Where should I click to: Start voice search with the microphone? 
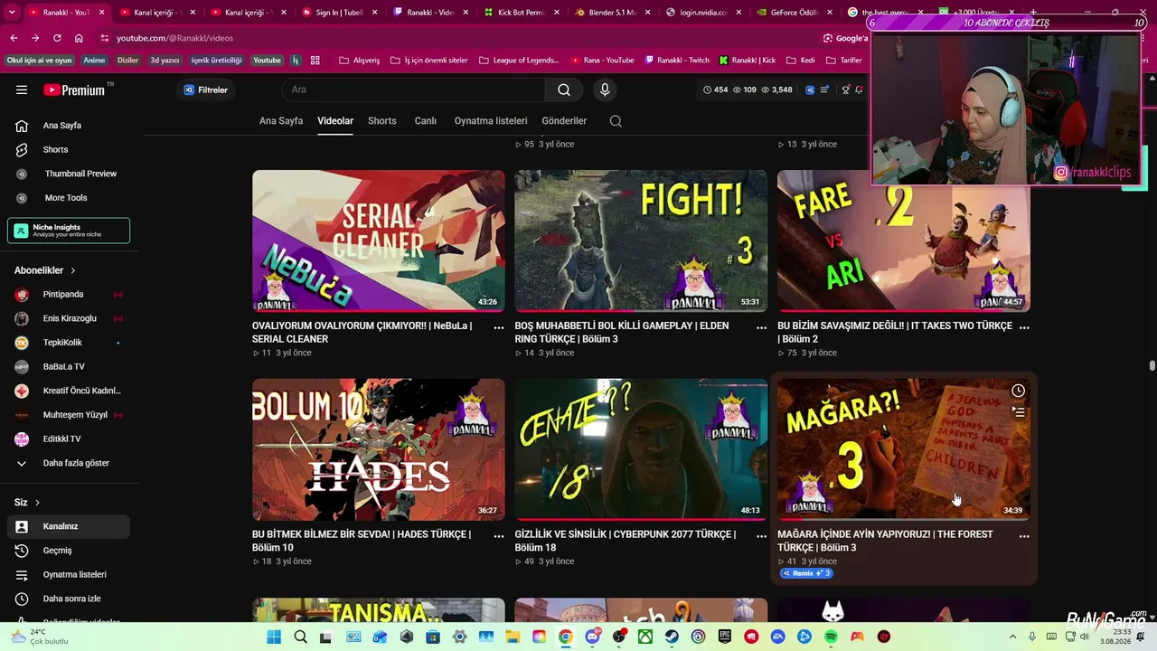point(605,90)
